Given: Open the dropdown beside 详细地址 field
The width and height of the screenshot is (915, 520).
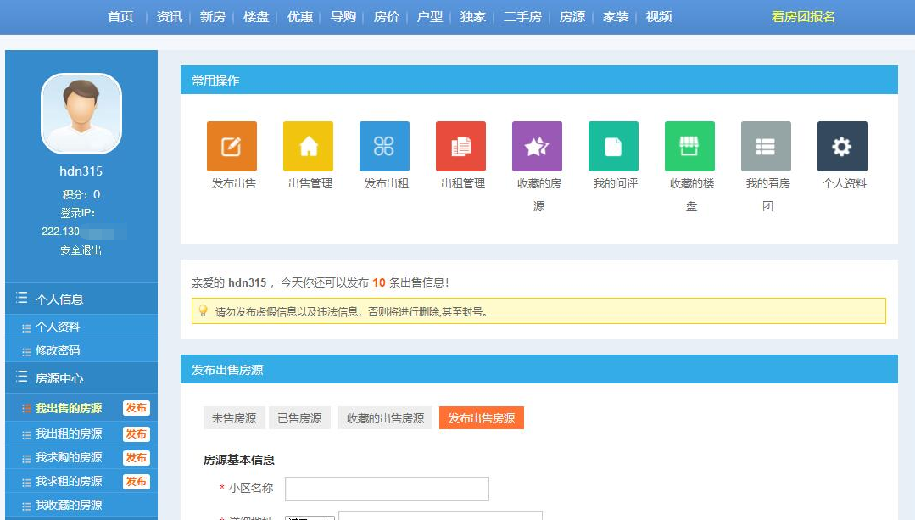Looking at the screenshot, I should (x=310, y=517).
